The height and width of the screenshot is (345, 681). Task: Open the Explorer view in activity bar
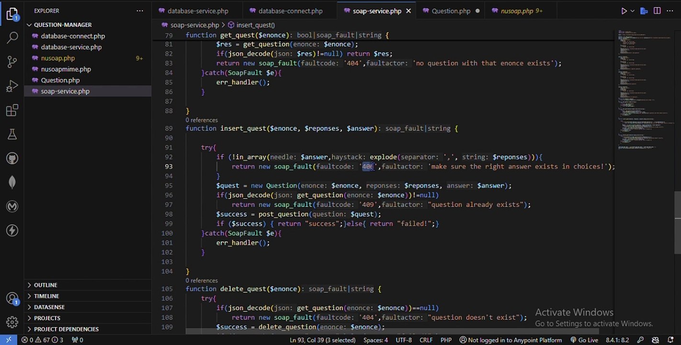12,14
